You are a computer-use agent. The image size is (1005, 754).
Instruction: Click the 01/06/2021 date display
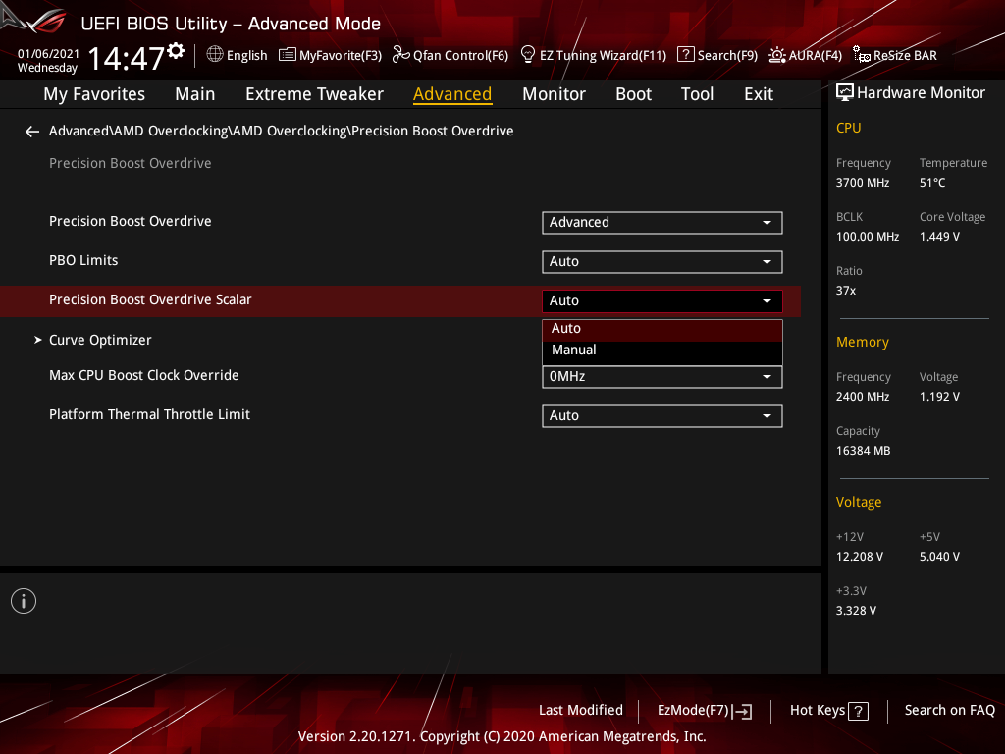click(x=48, y=54)
